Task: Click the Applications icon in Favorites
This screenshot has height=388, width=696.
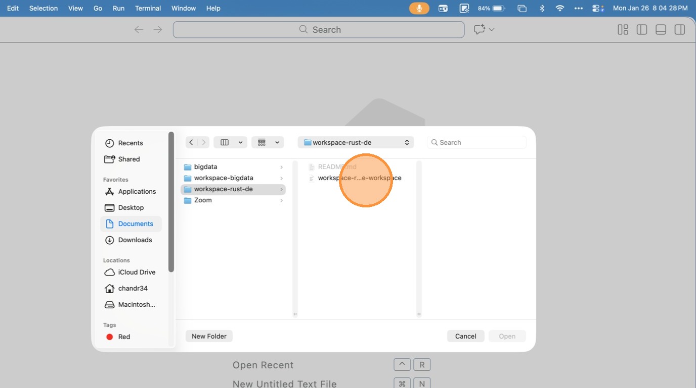Action: coord(109,192)
